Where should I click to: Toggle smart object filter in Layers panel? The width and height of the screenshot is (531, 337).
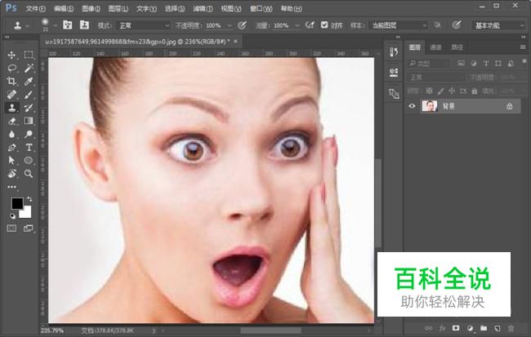click(511, 64)
